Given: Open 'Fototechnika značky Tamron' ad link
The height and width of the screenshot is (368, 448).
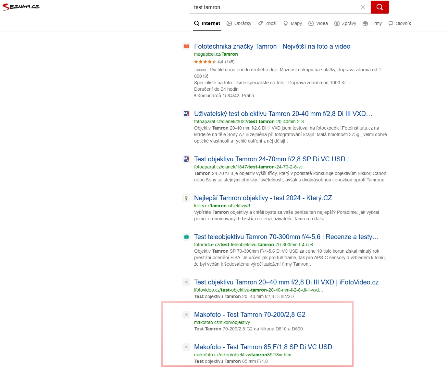Looking at the screenshot, I should [272, 46].
